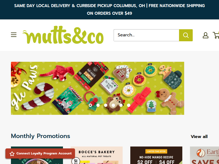Open the Earth promotion card thumbnail

tap(204, 155)
